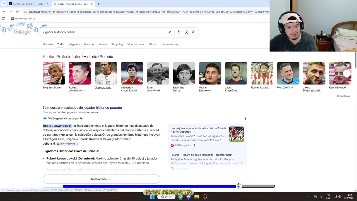
Task: Reload the current page
Action: [17, 12]
